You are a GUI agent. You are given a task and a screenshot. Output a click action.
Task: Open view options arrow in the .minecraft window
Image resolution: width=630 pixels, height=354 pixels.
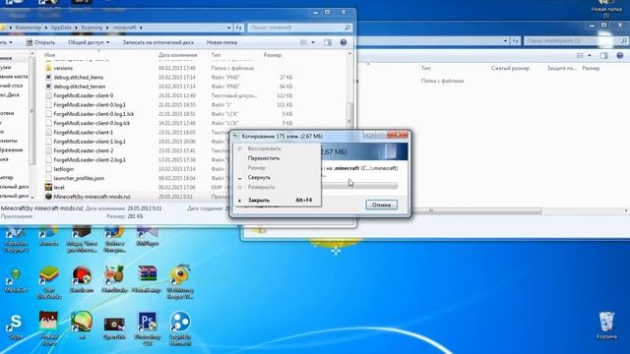[313, 42]
